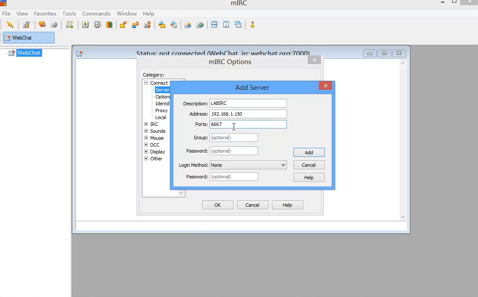Expand the Display category
Image resolution: width=478 pixels, height=297 pixels.
tap(146, 151)
